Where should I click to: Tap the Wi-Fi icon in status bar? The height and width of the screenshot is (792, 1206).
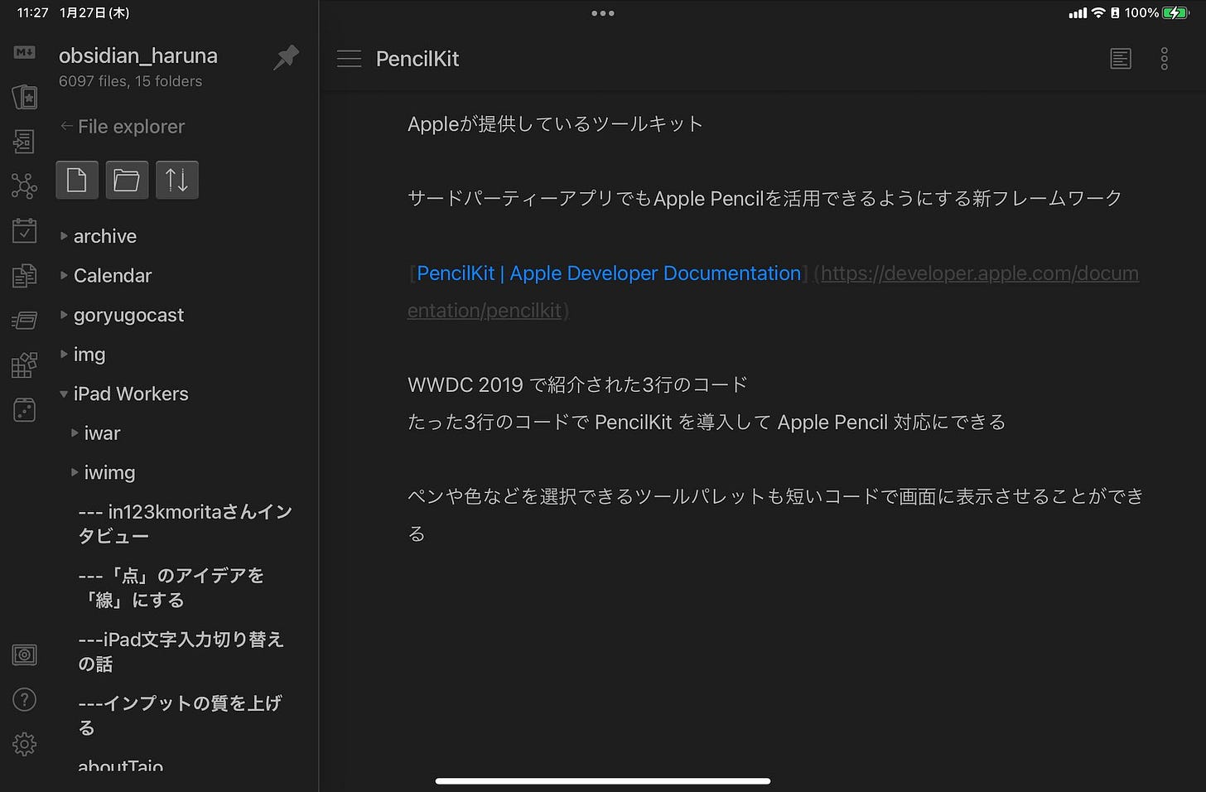tap(1098, 12)
